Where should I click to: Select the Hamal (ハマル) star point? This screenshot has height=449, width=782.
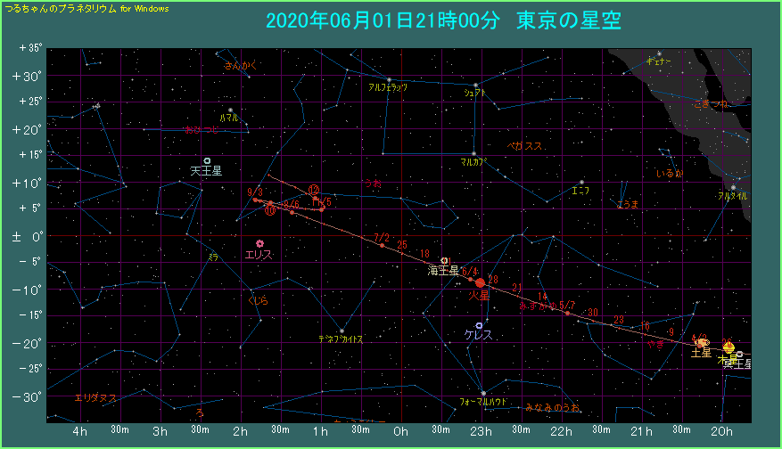(230, 110)
